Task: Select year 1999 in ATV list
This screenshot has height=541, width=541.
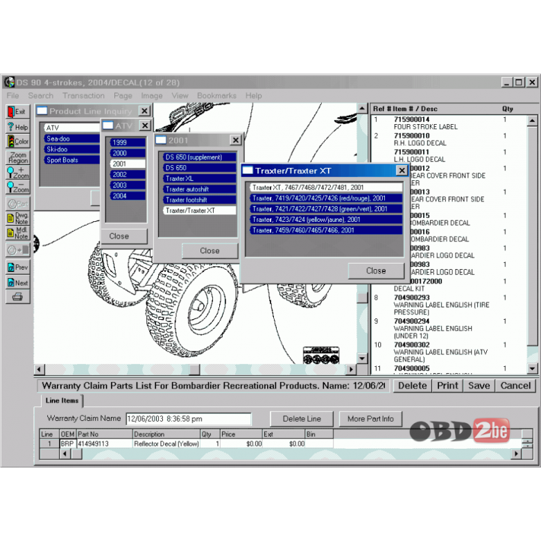Action: pos(128,142)
